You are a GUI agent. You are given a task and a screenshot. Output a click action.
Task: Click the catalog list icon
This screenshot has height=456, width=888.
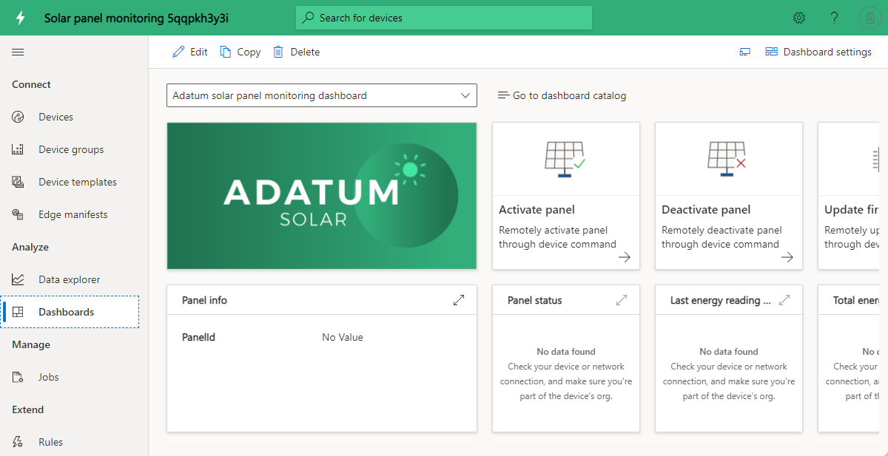point(503,95)
